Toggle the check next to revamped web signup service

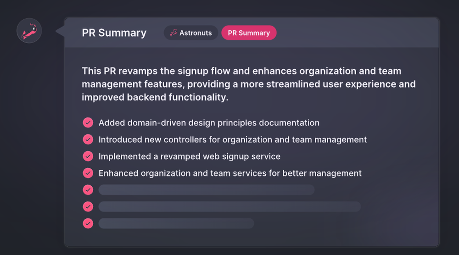pos(88,156)
